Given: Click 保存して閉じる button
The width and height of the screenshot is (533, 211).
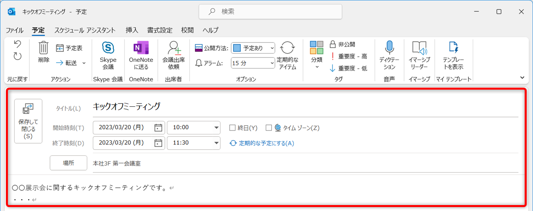Looking at the screenshot, I should click(x=28, y=121).
